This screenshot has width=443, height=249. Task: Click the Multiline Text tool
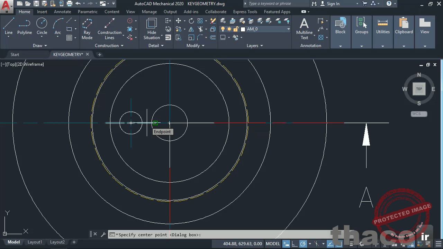304,28
